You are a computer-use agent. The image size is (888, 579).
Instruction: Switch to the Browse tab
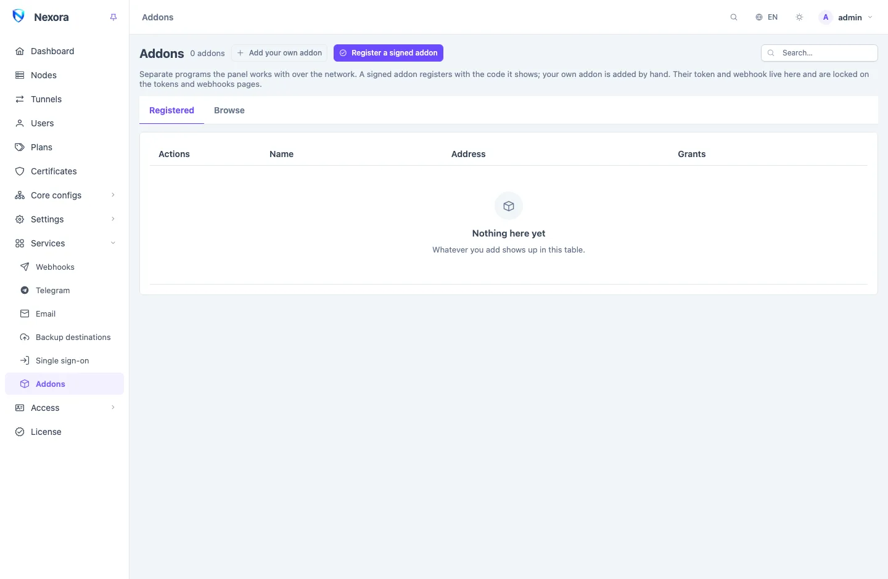pyautogui.click(x=229, y=110)
